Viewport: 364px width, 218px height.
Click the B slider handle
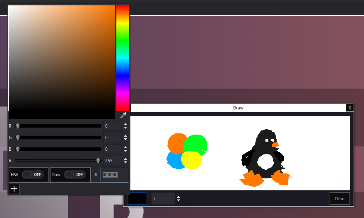pos(18,149)
